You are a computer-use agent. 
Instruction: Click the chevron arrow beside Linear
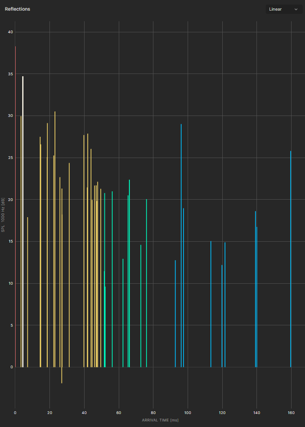click(x=296, y=9)
